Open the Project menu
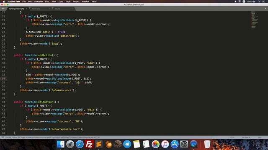The image size is (268, 150). pyautogui.click(x=76, y=2)
